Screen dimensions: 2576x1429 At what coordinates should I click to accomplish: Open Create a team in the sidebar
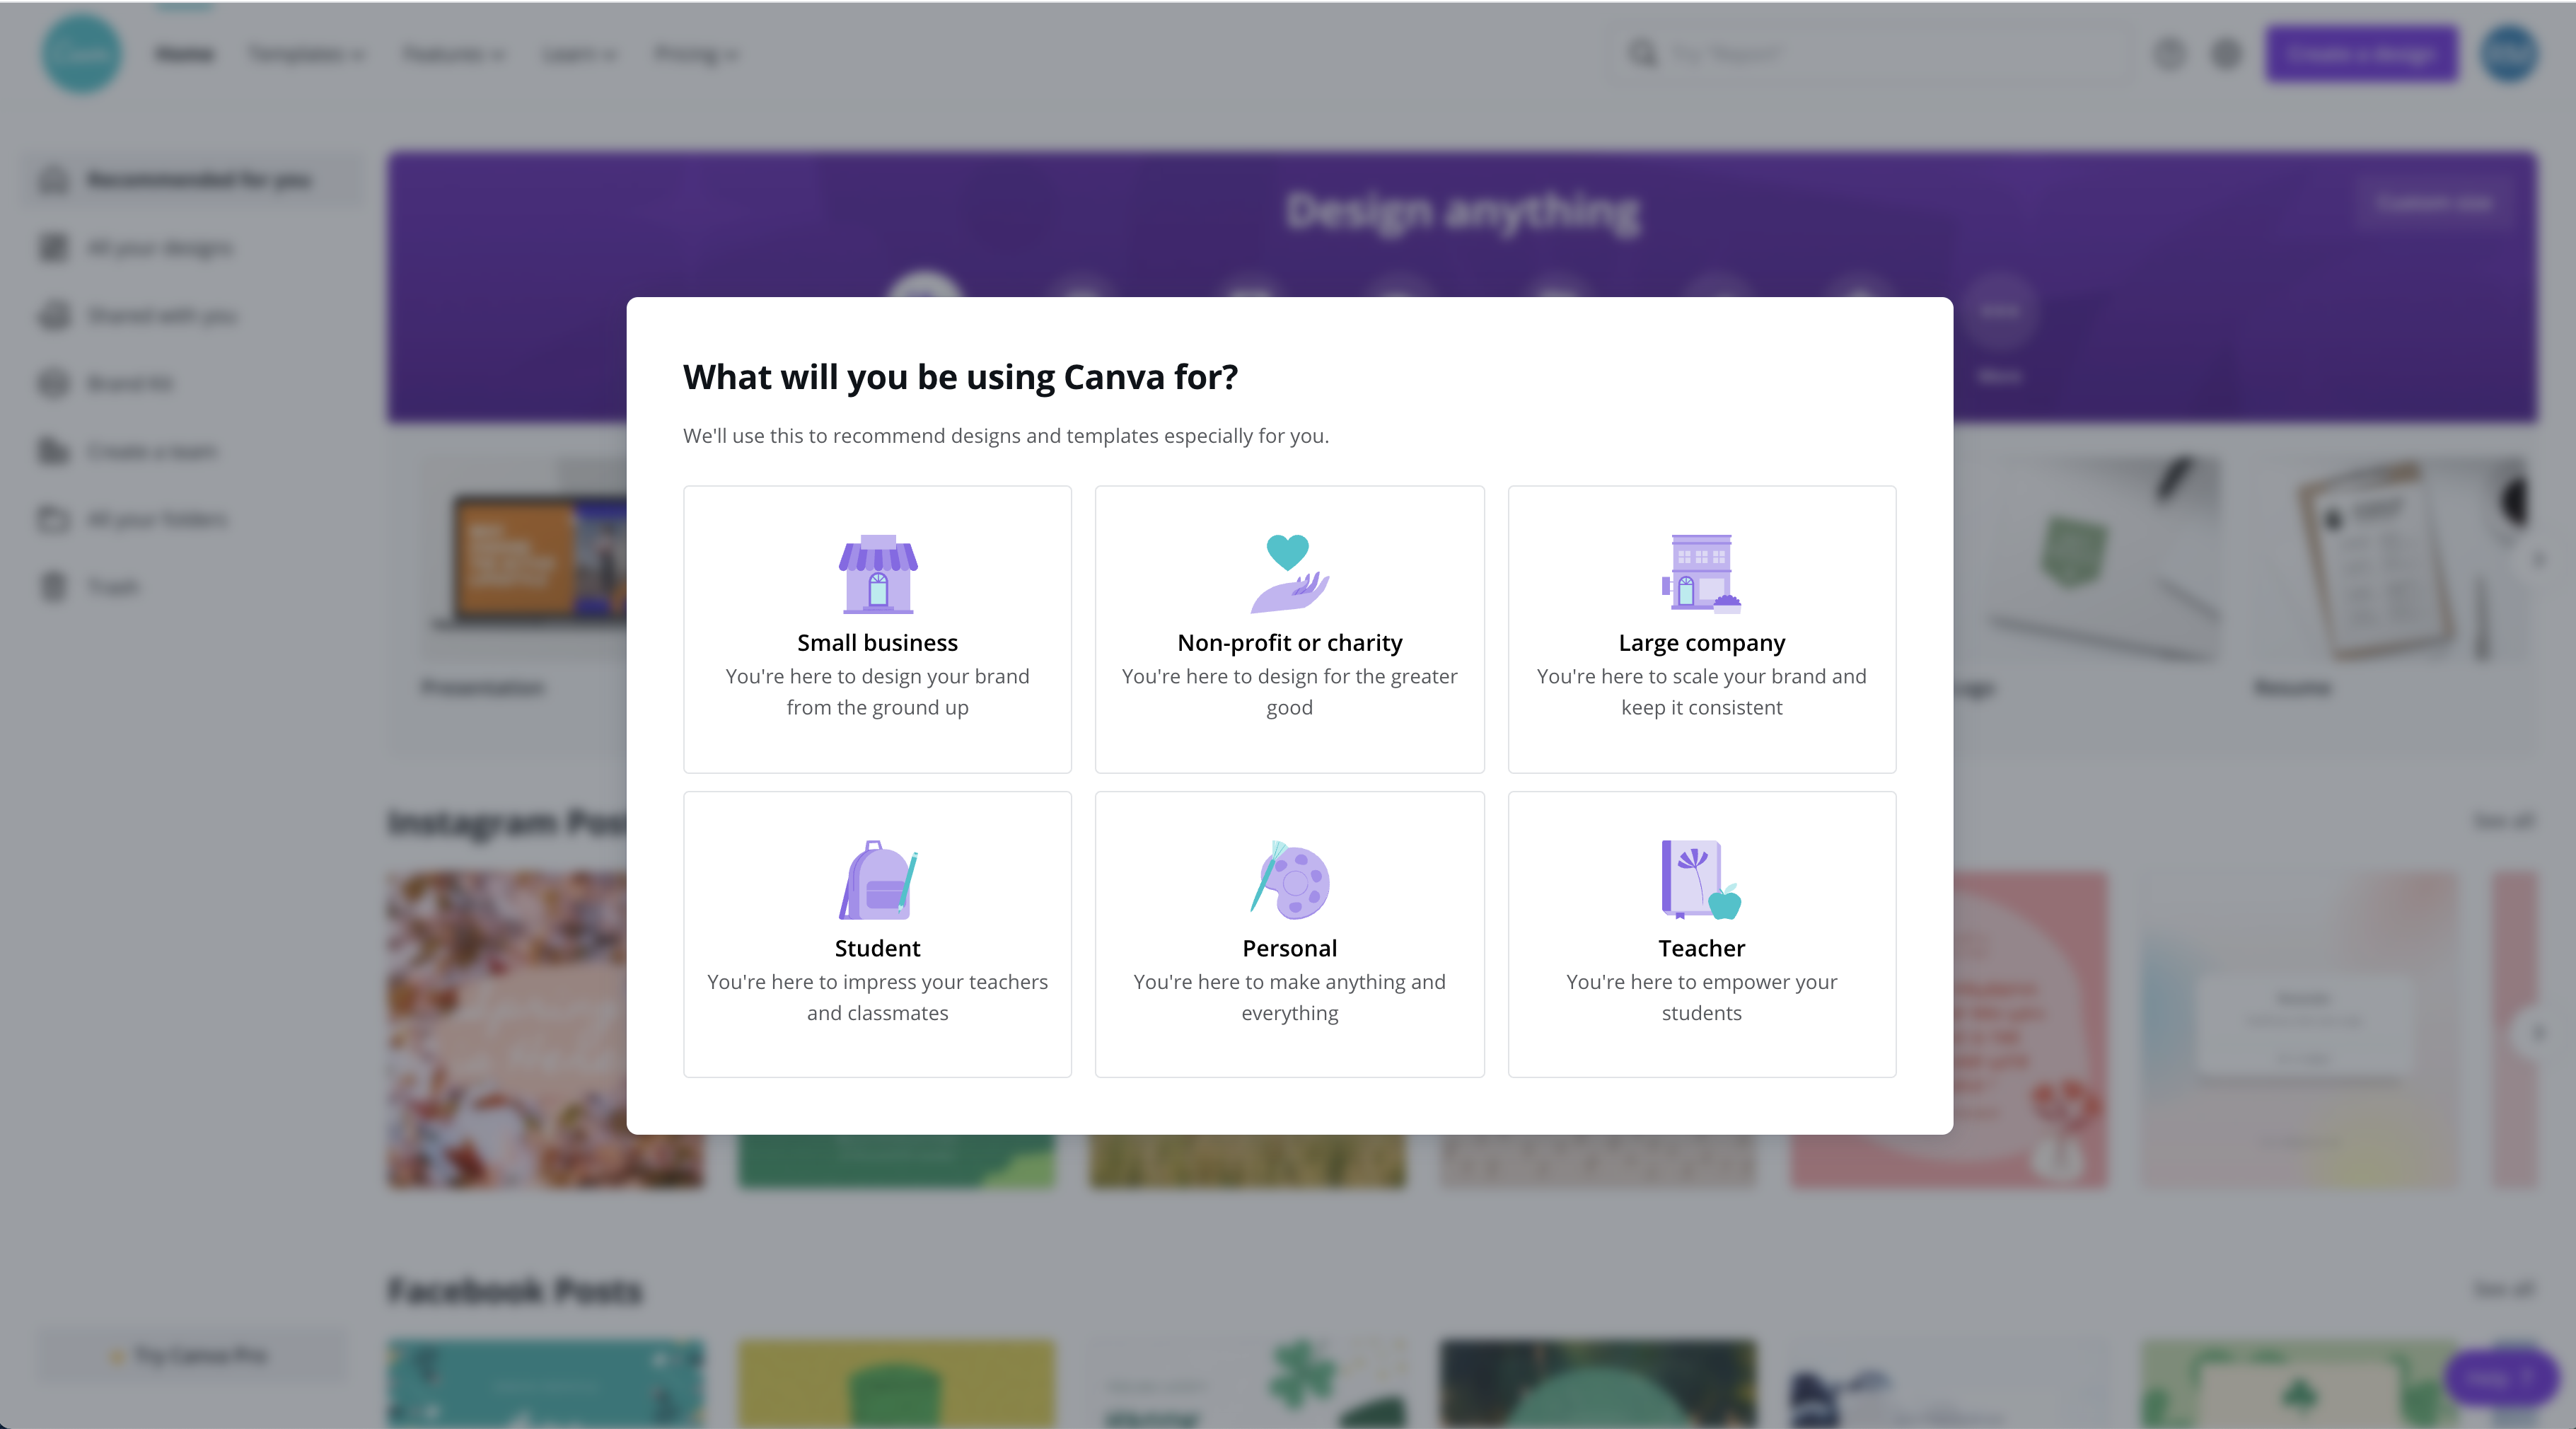pyautogui.click(x=192, y=451)
